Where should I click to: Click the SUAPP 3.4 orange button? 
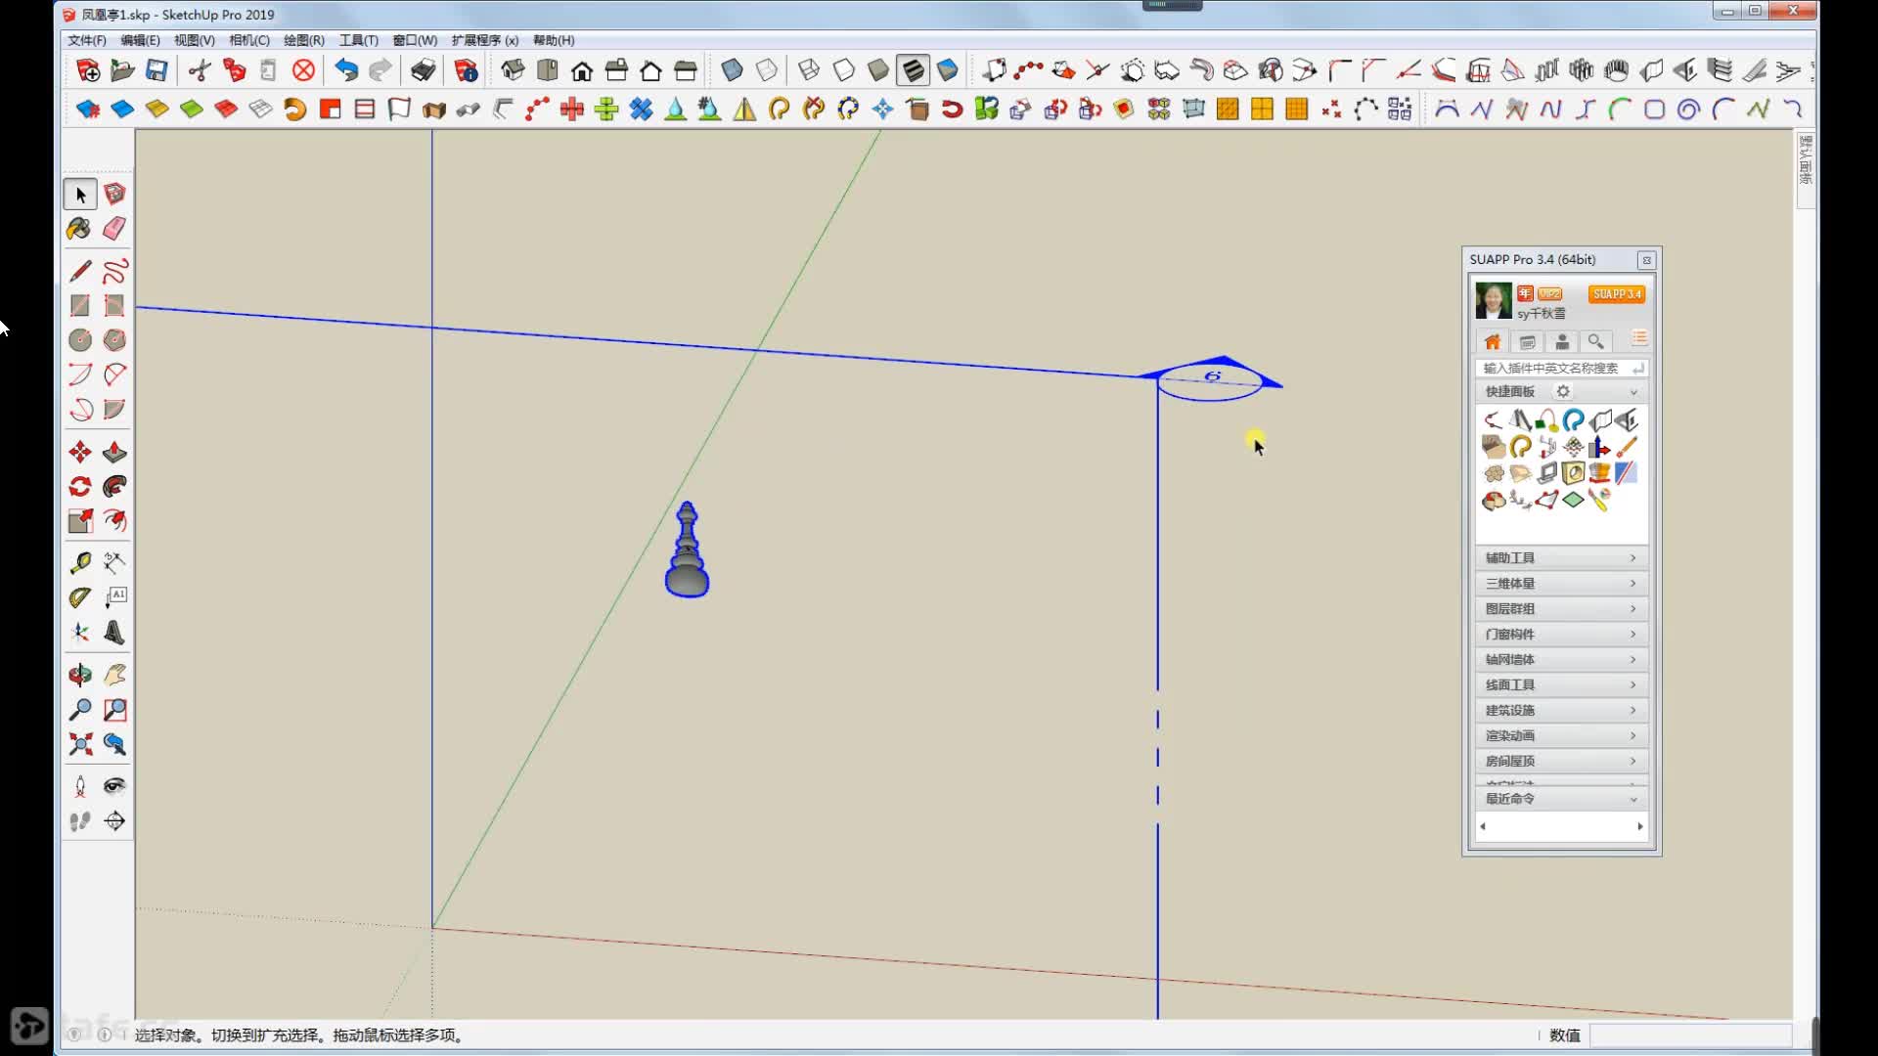[1616, 293]
